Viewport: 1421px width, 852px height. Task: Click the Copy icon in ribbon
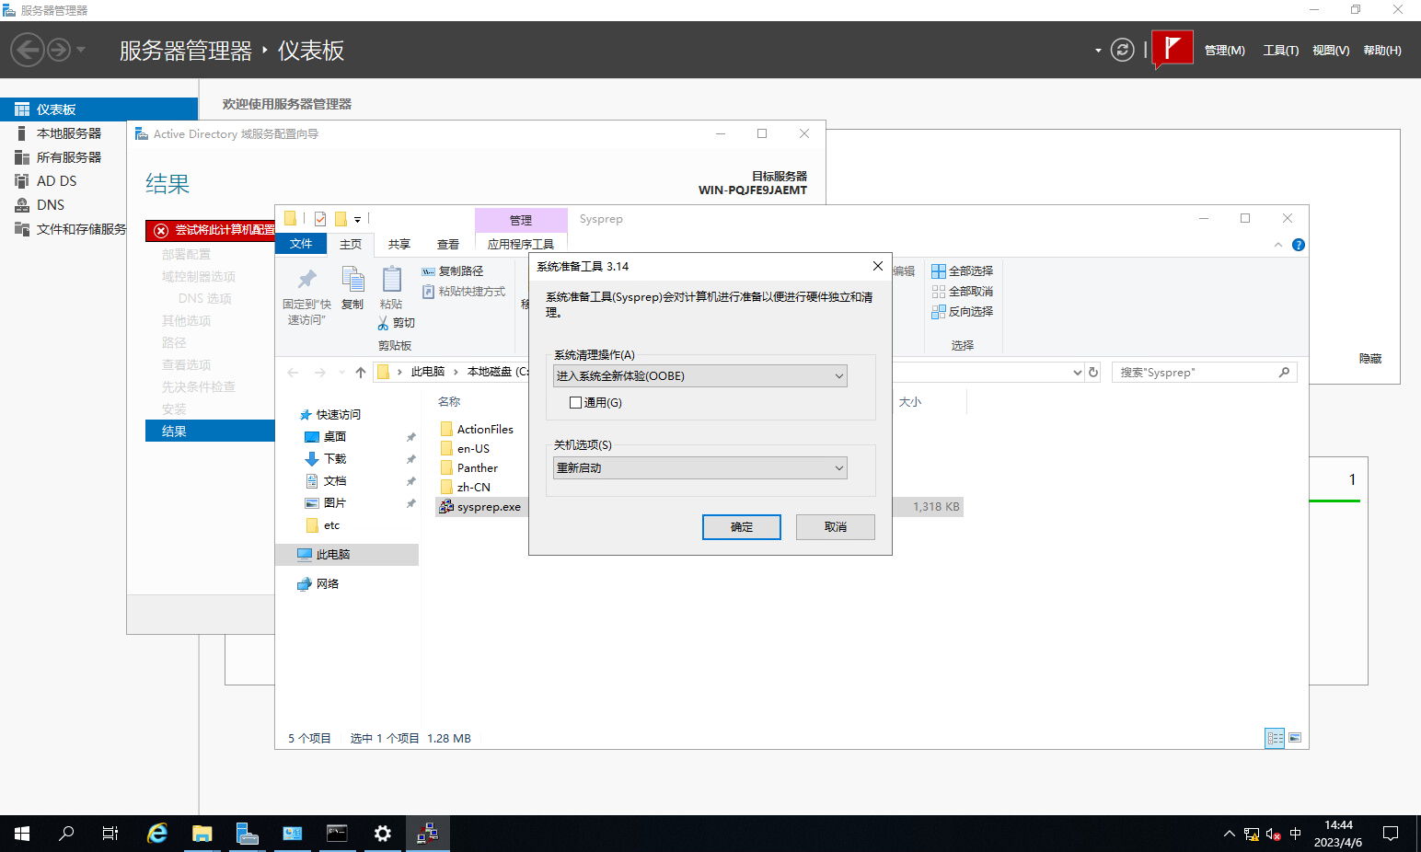coord(352,280)
